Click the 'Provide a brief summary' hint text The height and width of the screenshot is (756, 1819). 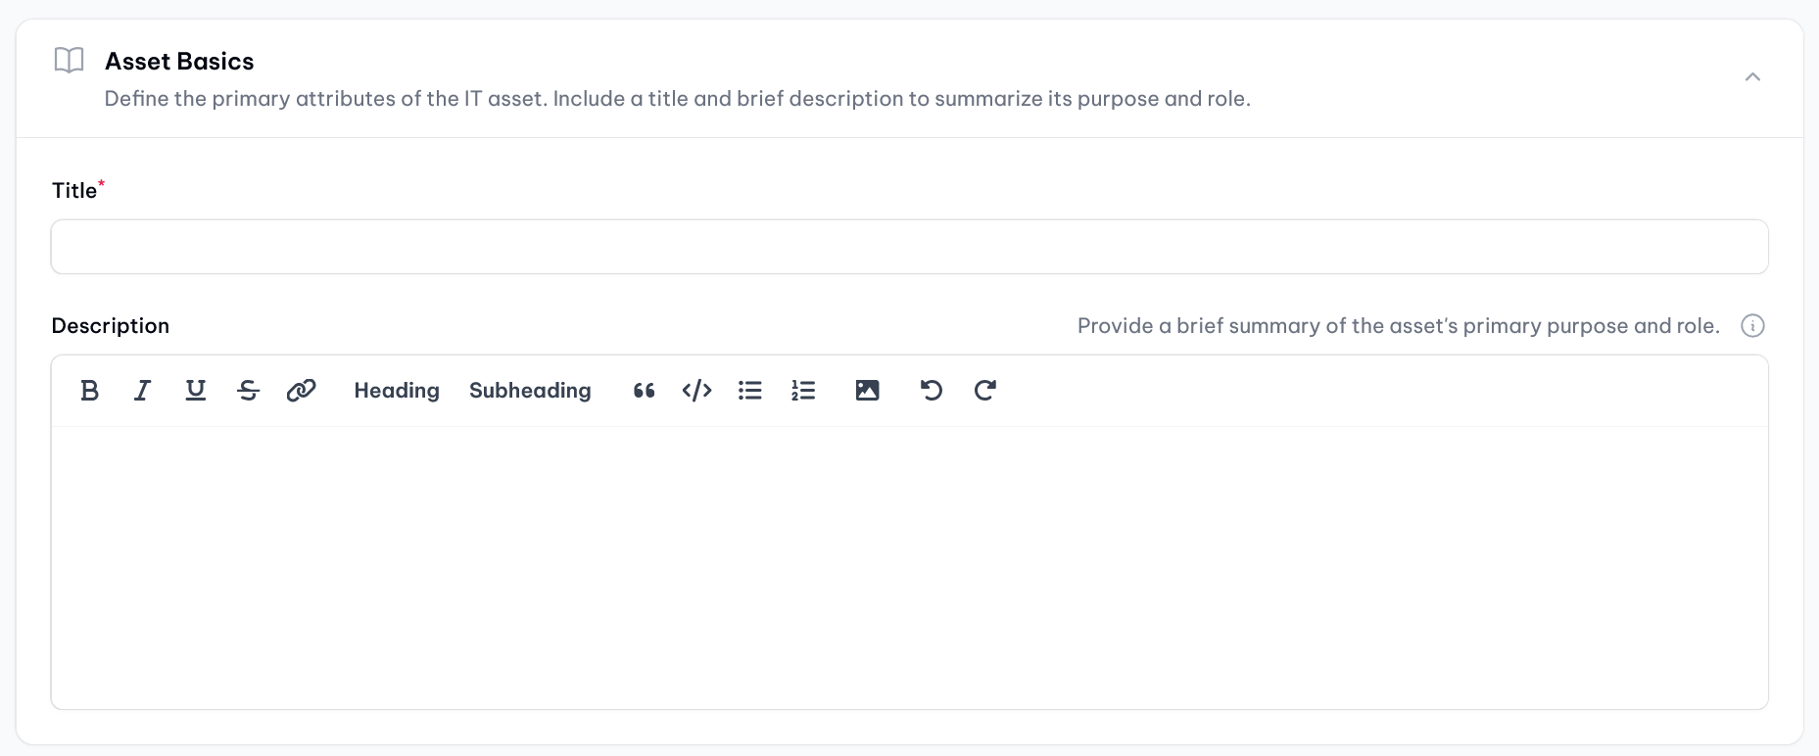[1399, 326]
